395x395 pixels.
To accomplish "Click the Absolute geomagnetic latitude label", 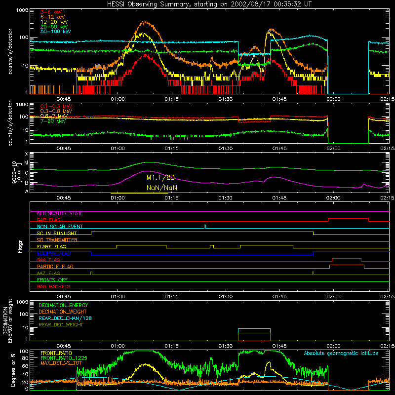I will (x=341, y=354).
